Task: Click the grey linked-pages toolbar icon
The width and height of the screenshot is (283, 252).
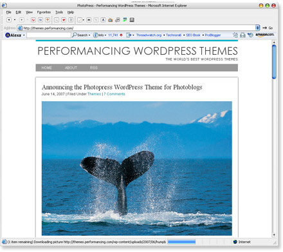Action: coord(118,20)
